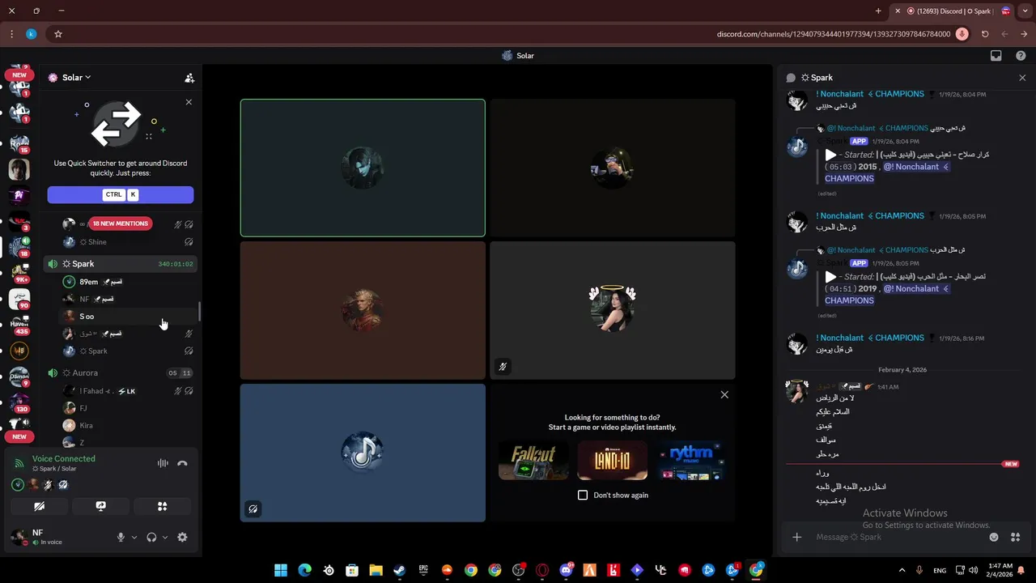Image resolution: width=1036 pixels, height=583 pixels.
Task: Jump to 18 New Mentions
Action: [120, 223]
